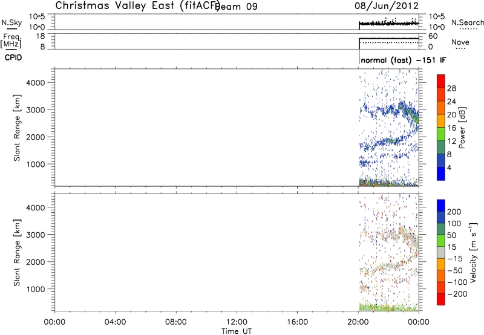The image size is (484, 335).
Task: Click the Velocity colorbar blue segment near 200
Action: (441, 206)
